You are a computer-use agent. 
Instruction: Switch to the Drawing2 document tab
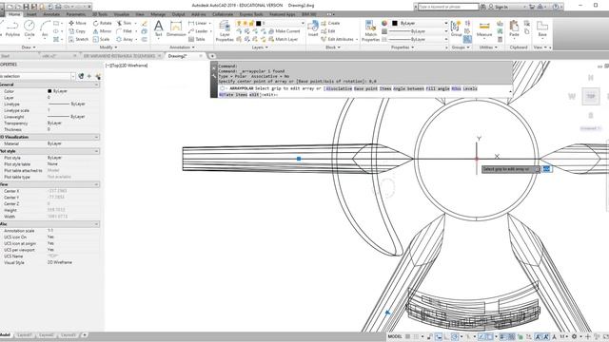[x=177, y=56]
